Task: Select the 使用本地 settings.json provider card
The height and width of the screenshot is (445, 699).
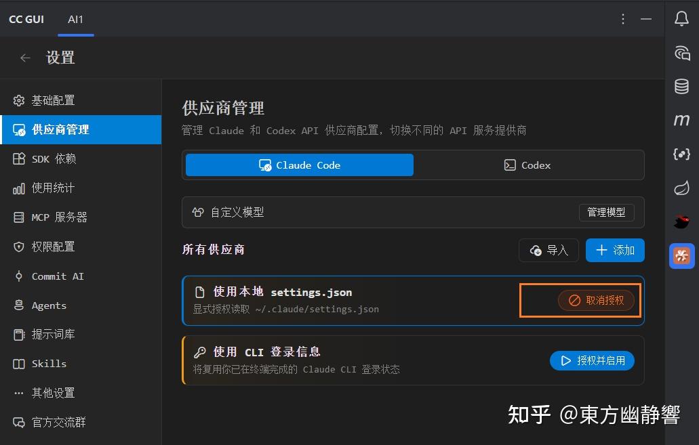Action: (414, 301)
